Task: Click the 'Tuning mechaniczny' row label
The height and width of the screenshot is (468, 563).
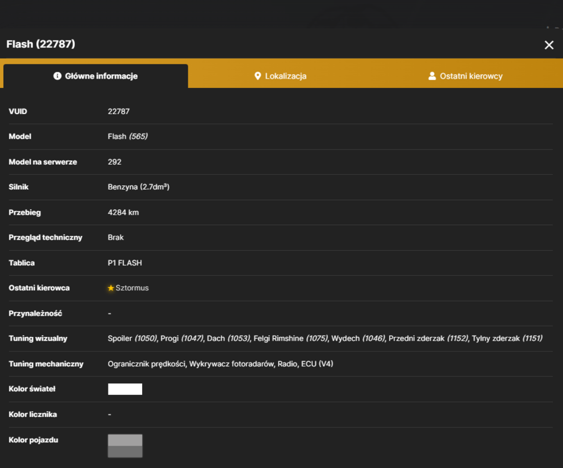Action: click(x=46, y=364)
